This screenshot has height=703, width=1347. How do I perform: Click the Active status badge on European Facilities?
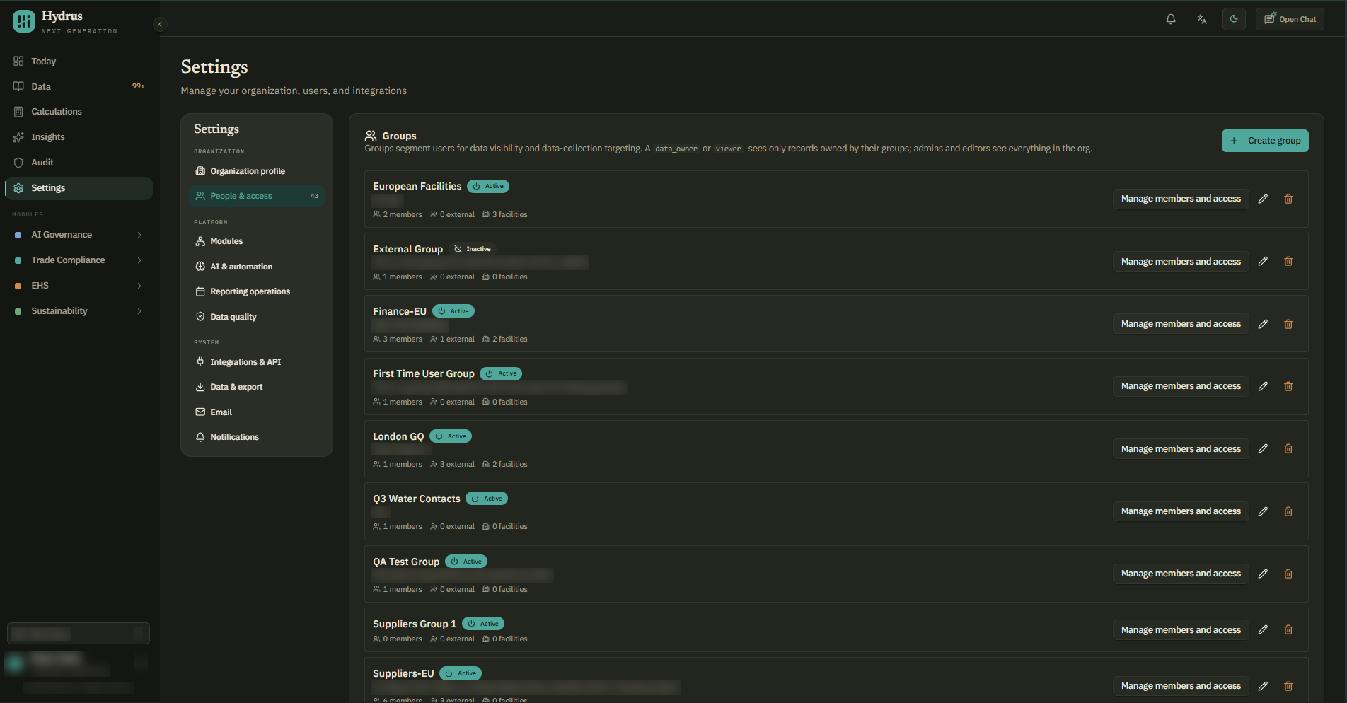pyautogui.click(x=488, y=186)
